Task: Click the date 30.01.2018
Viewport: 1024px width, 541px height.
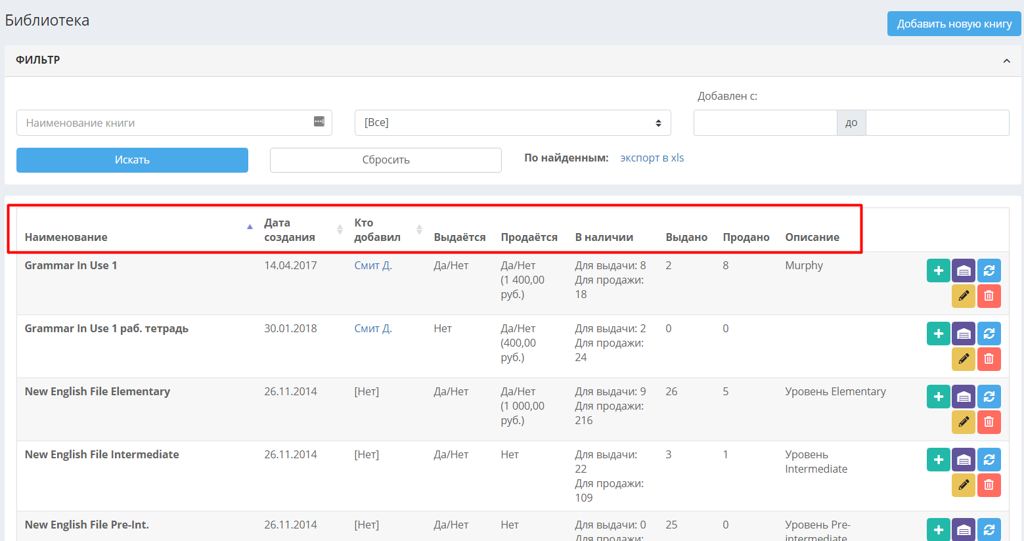Action: (x=290, y=328)
